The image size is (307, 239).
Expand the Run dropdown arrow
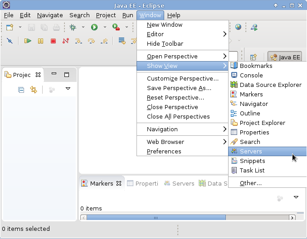(x=105, y=27)
